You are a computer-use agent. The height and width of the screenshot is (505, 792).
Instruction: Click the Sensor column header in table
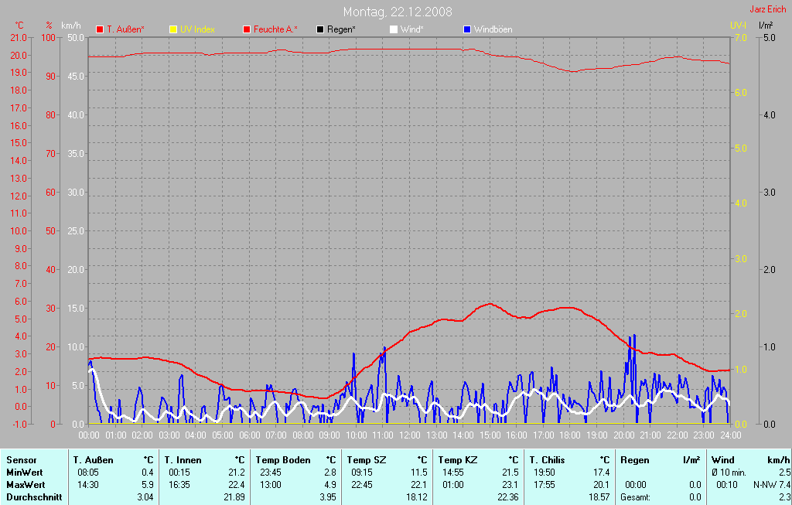[22, 460]
